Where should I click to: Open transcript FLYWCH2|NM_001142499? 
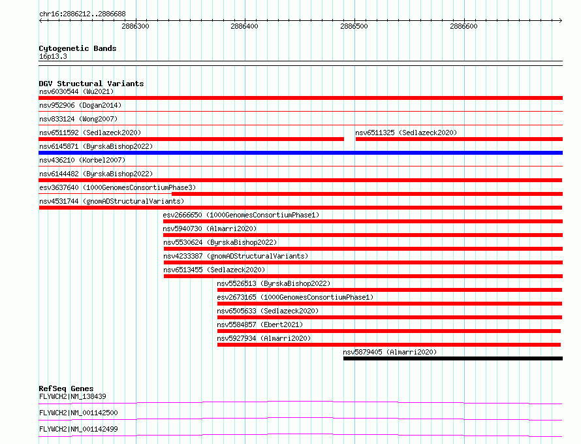click(78, 429)
